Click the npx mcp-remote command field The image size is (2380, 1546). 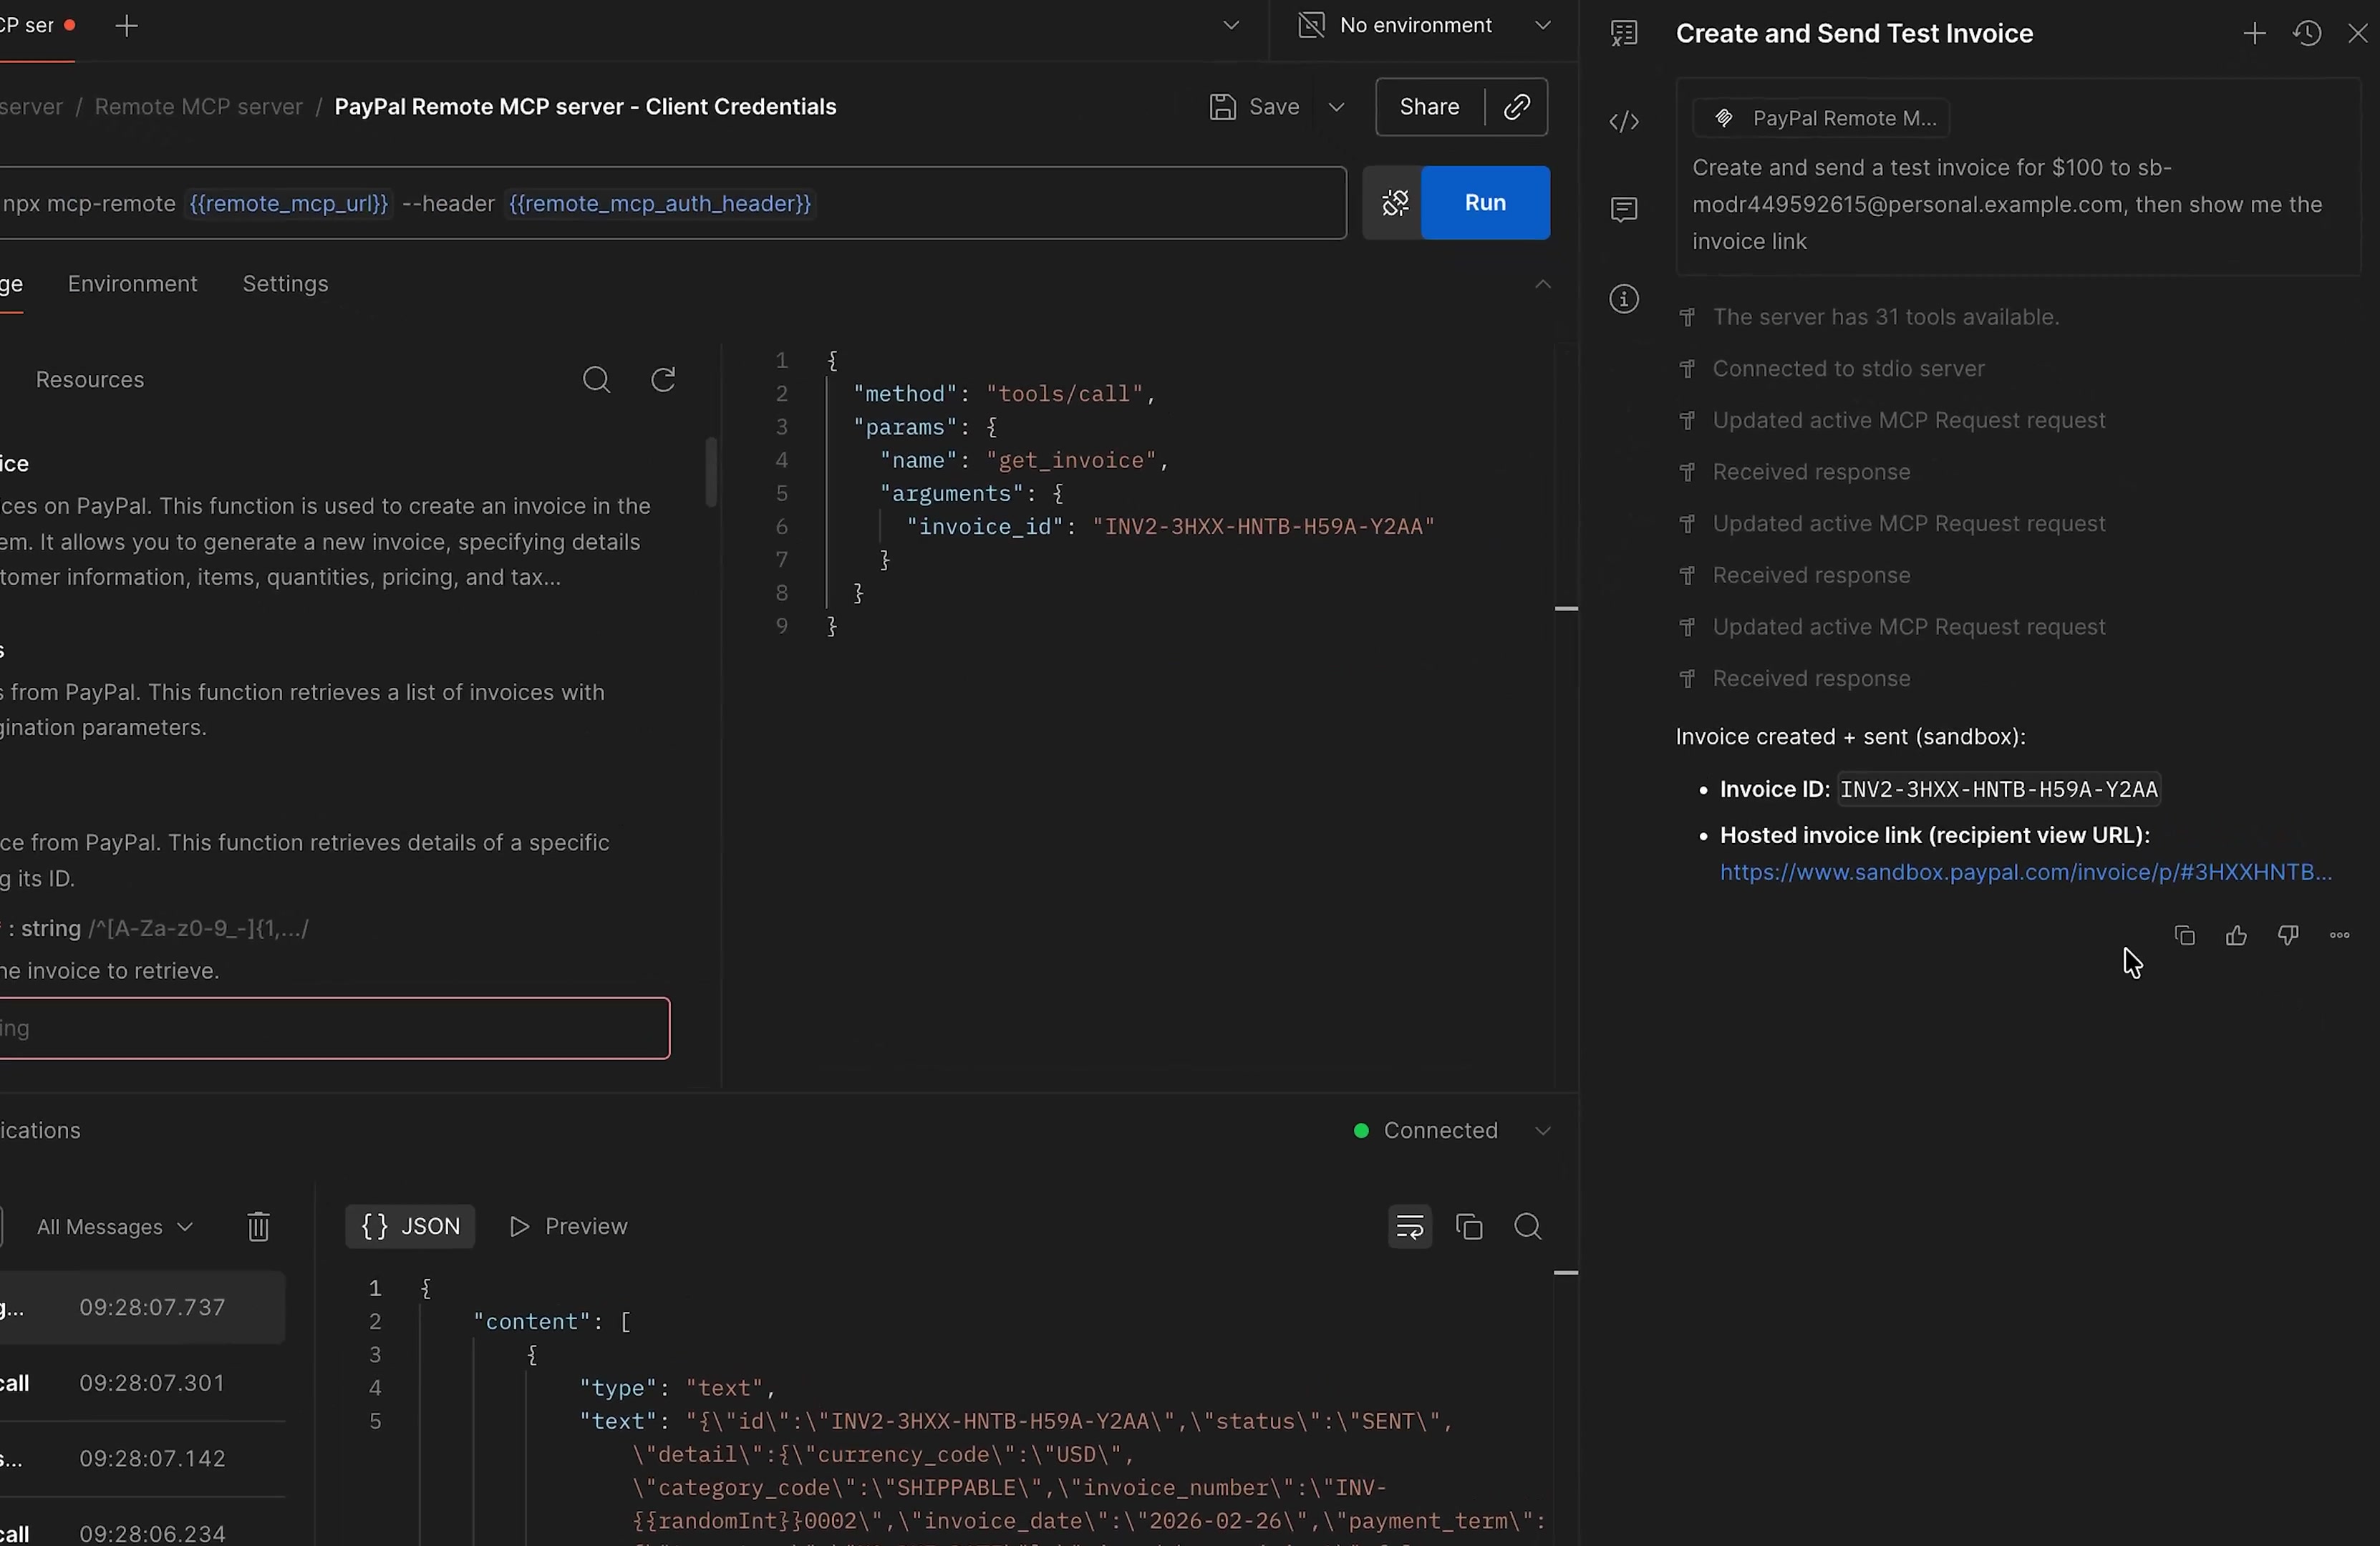tap(672, 203)
